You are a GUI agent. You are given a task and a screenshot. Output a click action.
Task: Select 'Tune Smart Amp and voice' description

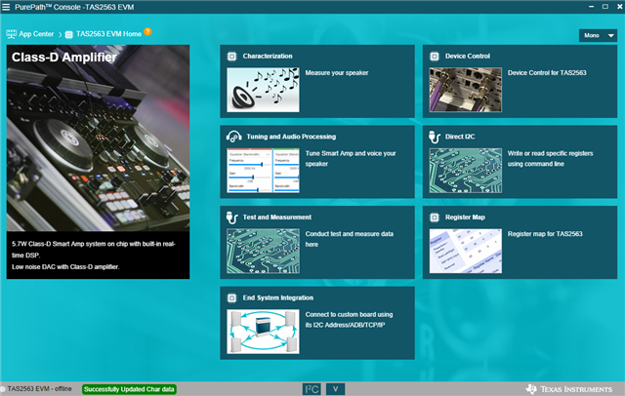[351, 158]
